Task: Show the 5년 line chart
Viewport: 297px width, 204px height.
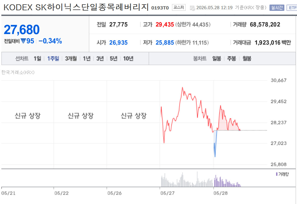Action: point(114,59)
